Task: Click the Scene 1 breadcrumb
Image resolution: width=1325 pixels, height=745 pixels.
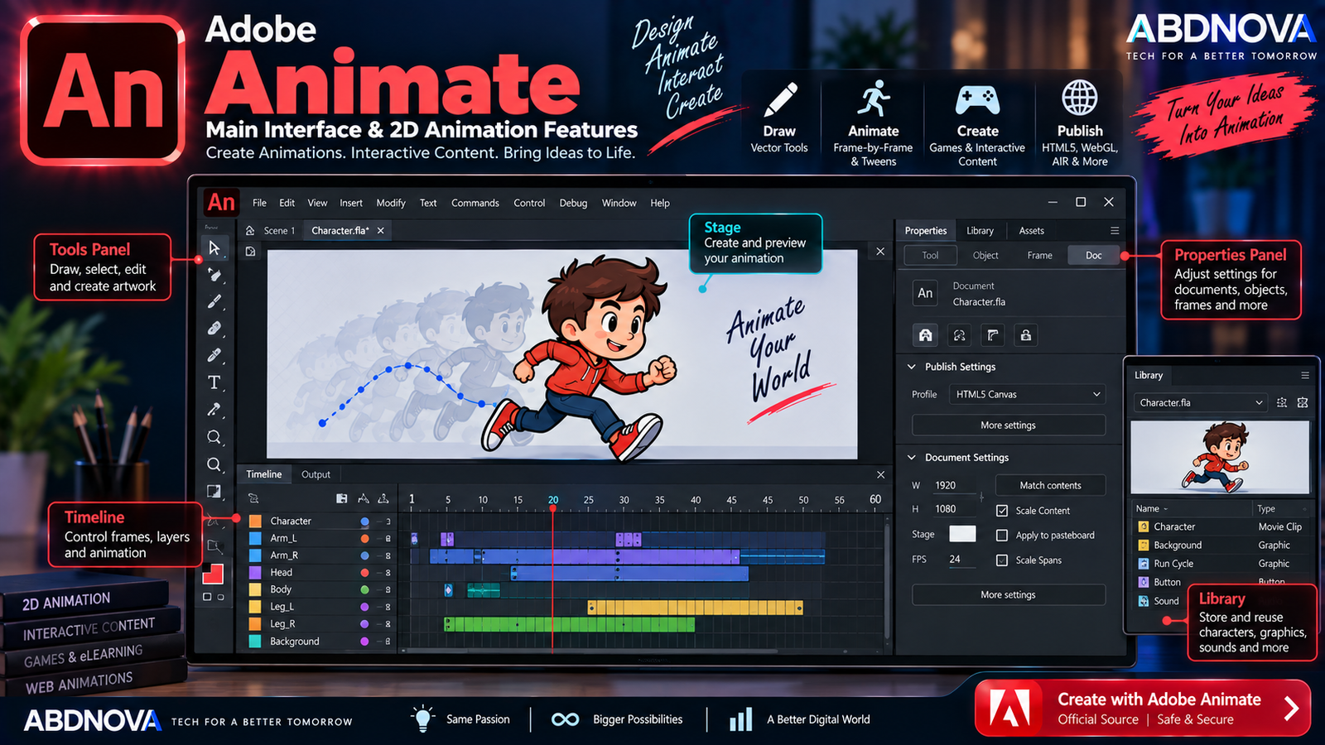Action: tap(279, 231)
